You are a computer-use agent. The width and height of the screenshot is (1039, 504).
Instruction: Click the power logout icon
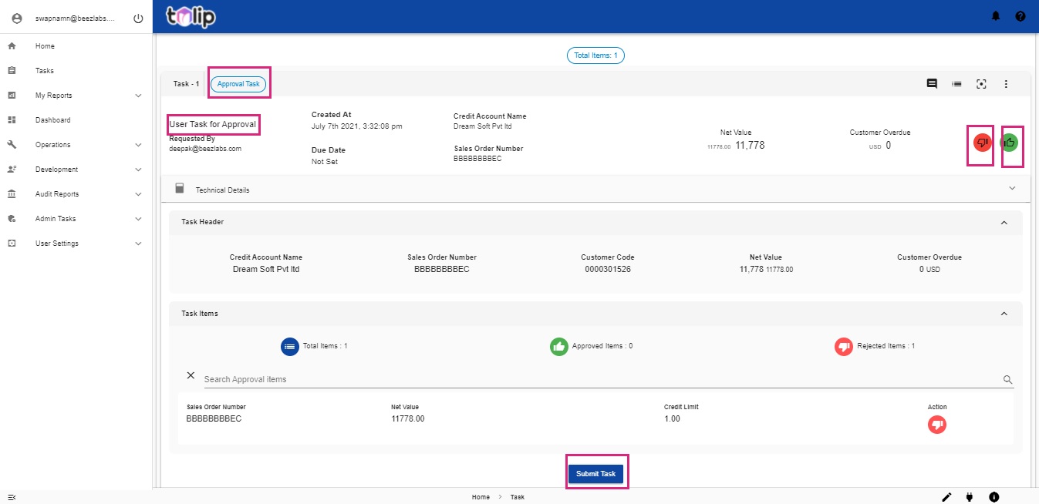pos(138,18)
